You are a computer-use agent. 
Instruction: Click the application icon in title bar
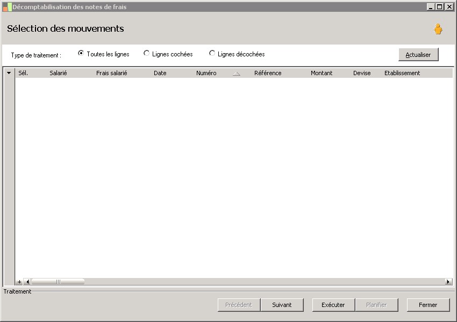point(7,7)
